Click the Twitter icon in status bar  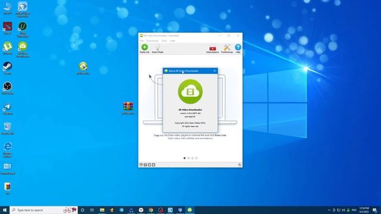coord(149,165)
